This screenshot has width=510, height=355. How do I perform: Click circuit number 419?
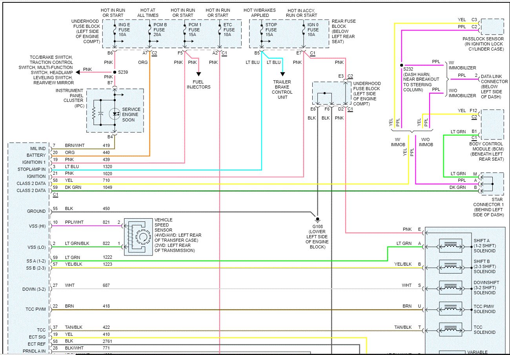(106, 146)
